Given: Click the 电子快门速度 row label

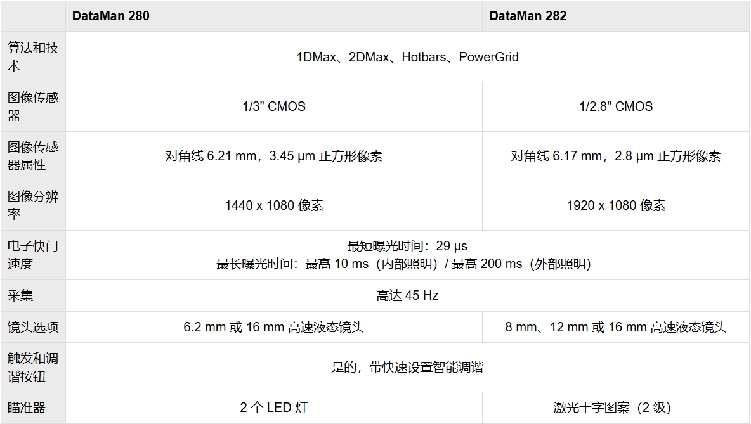Looking at the screenshot, I should (x=33, y=255).
